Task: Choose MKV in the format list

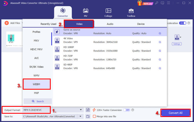Action: click(x=36, y=41)
